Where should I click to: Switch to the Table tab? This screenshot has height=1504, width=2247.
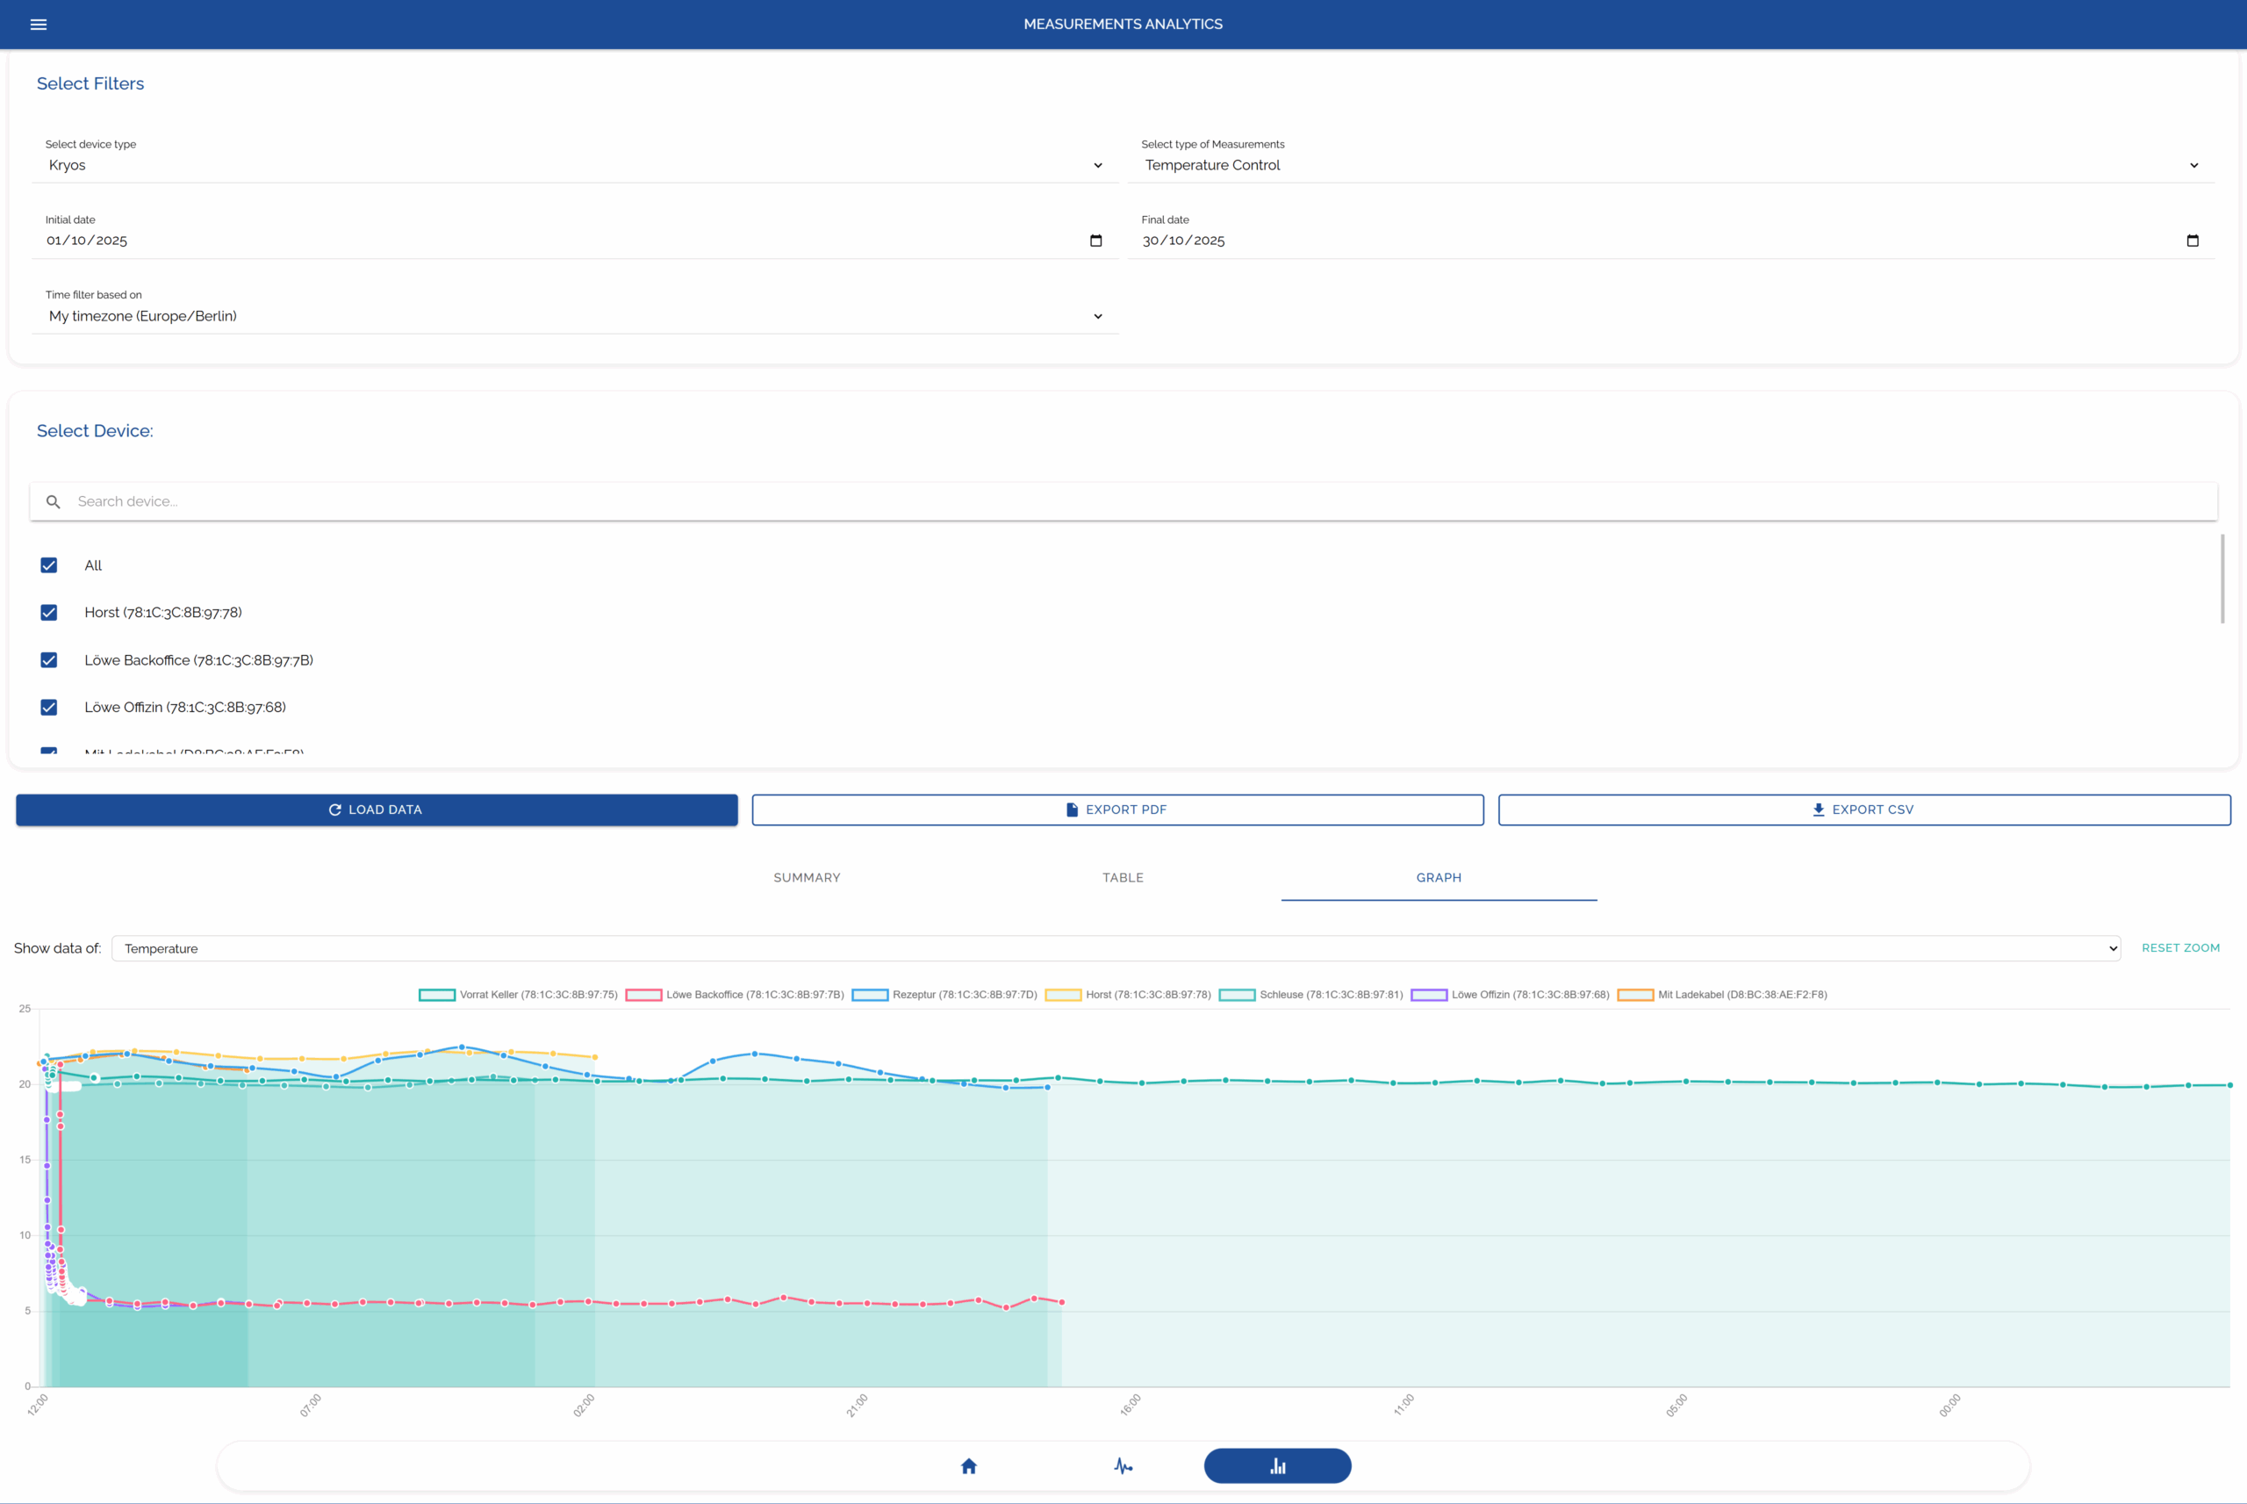(x=1123, y=878)
